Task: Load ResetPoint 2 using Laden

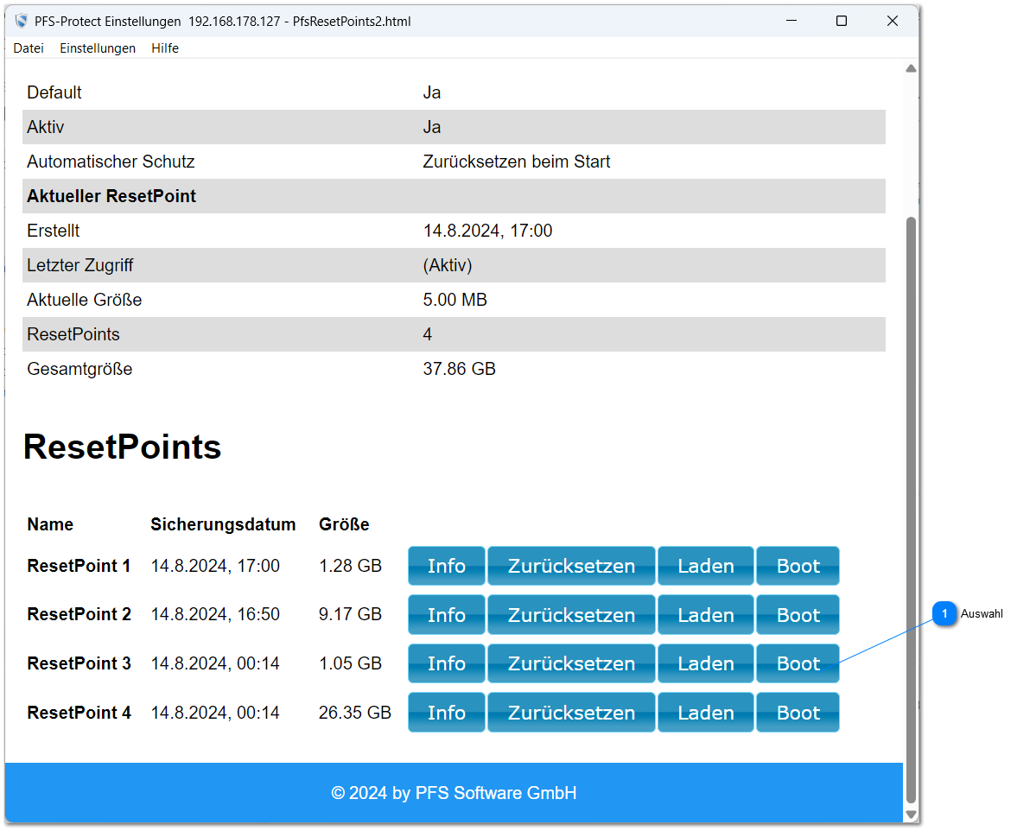Action: 705,615
